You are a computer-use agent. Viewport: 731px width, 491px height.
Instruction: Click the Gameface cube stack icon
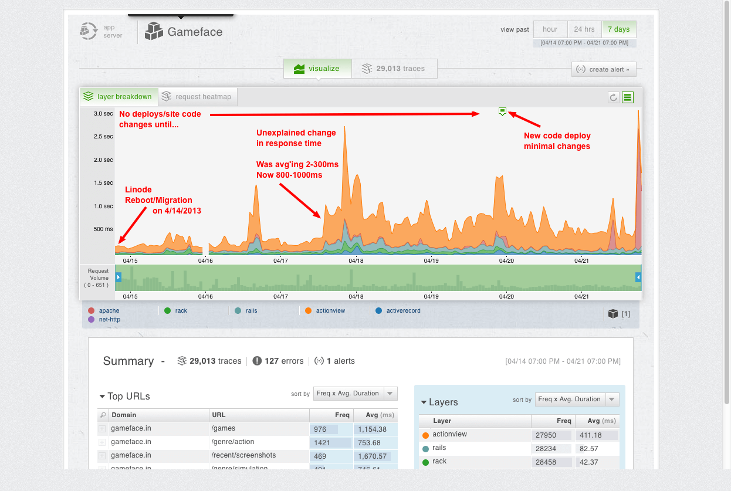tap(154, 31)
